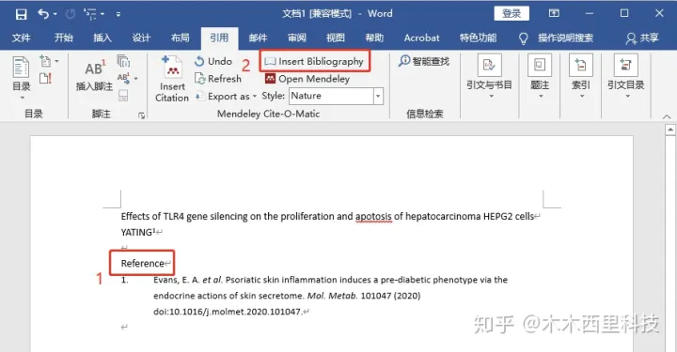Open the 特色功能 tab
Viewport: 677px width, 352px height.
click(478, 38)
